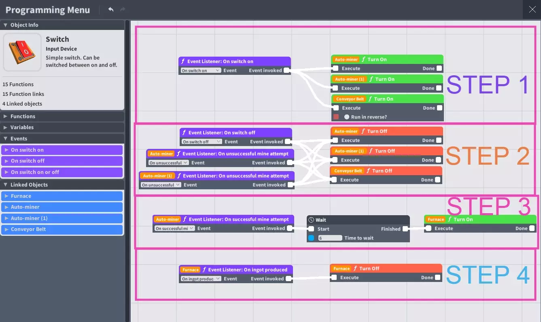Open Conveyor Belt in Linked Objects list
The image size is (541, 322).
coord(62,229)
